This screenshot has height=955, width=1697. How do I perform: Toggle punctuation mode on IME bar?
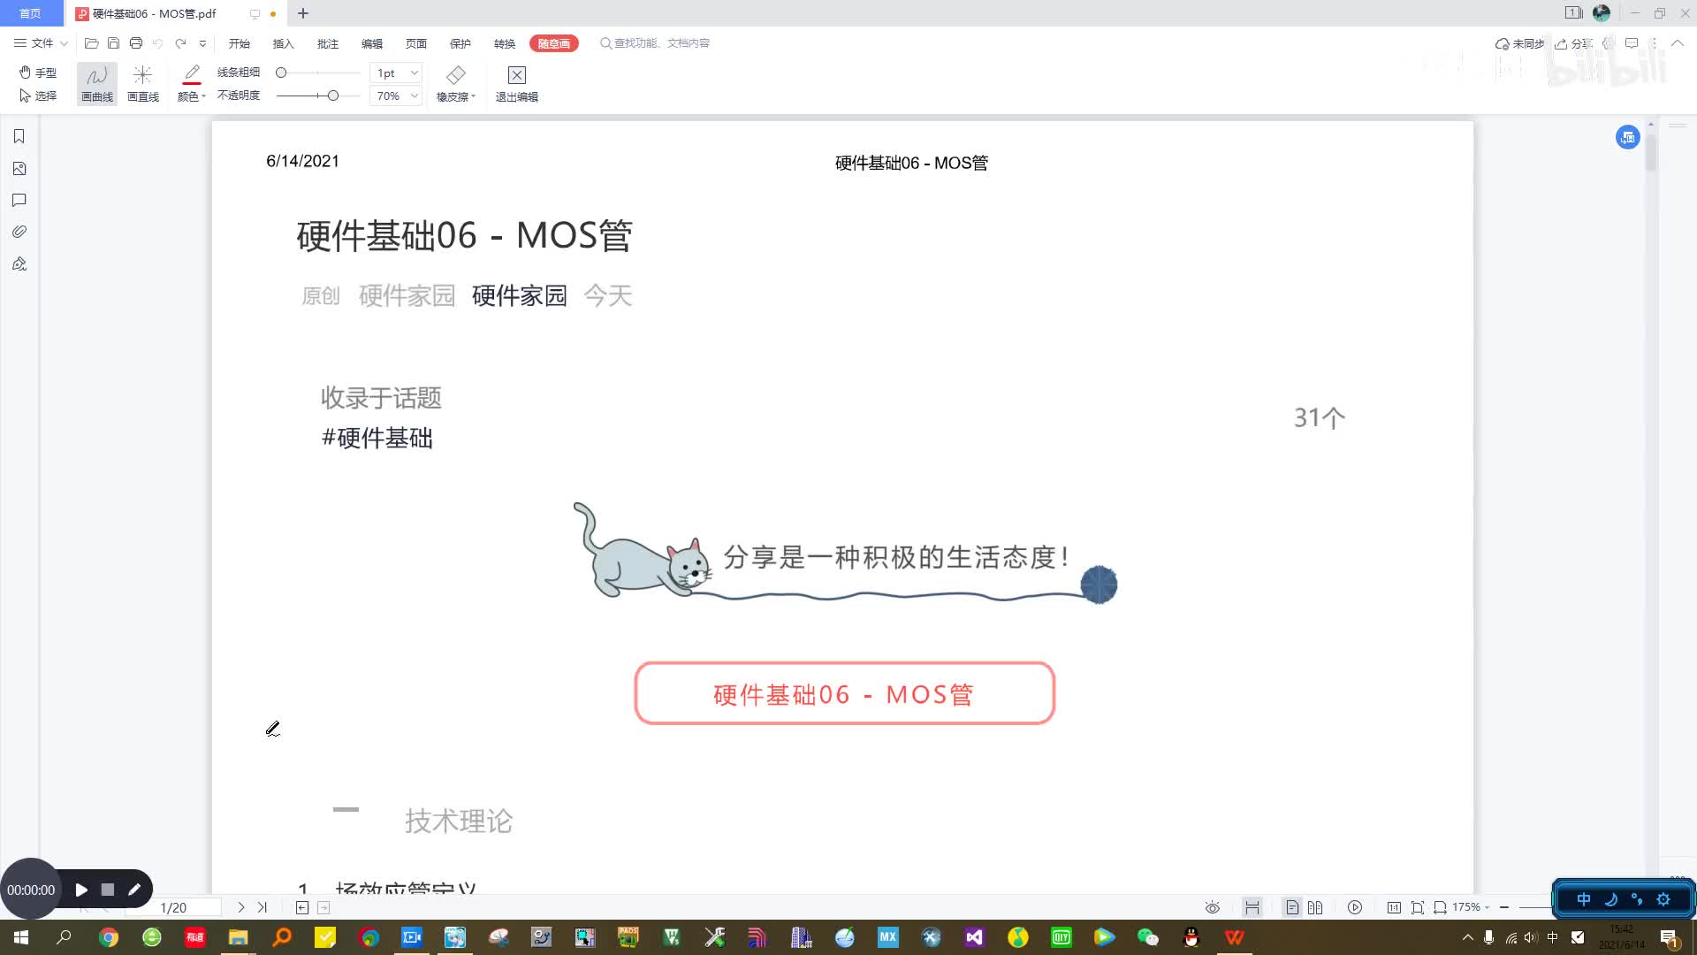click(x=1637, y=899)
